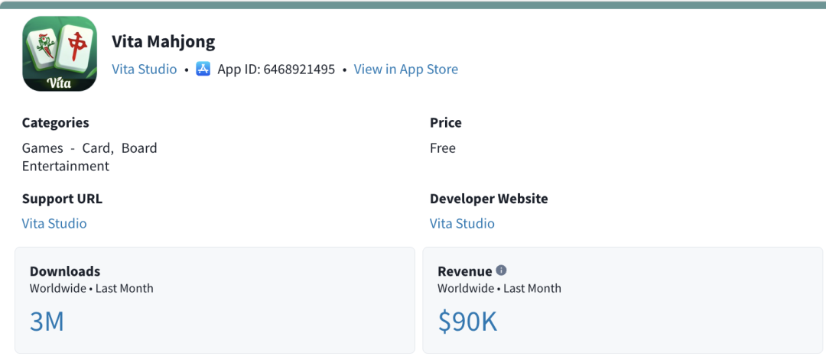Click the Games - Card, Board text
Screen dimensions: 826x356
[x=89, y=147]
